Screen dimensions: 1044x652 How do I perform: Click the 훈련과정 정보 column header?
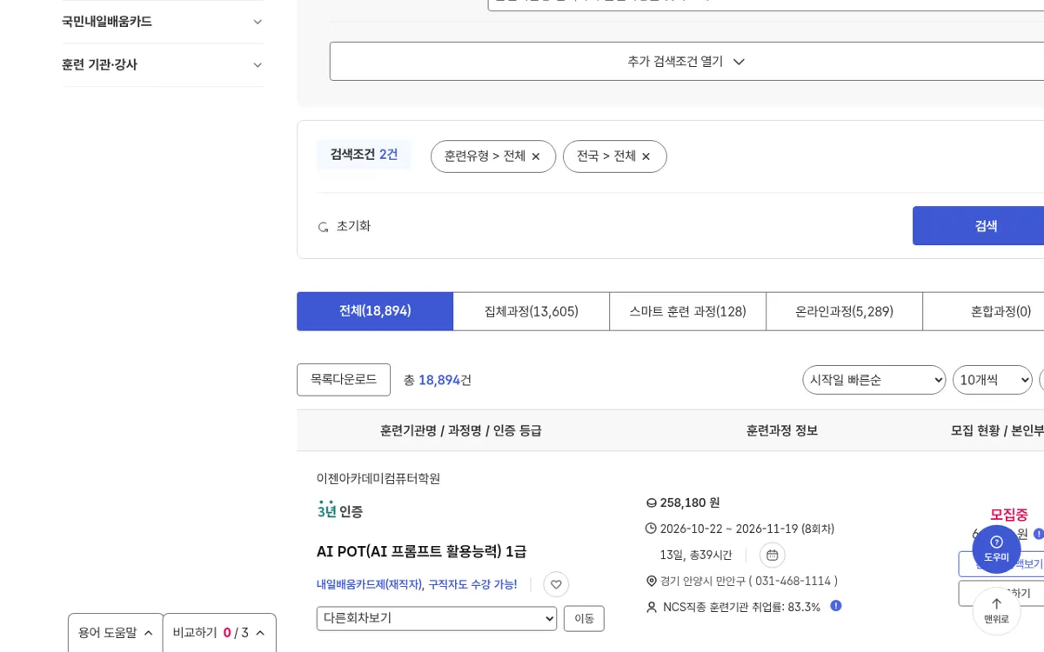tap(781, 430)
